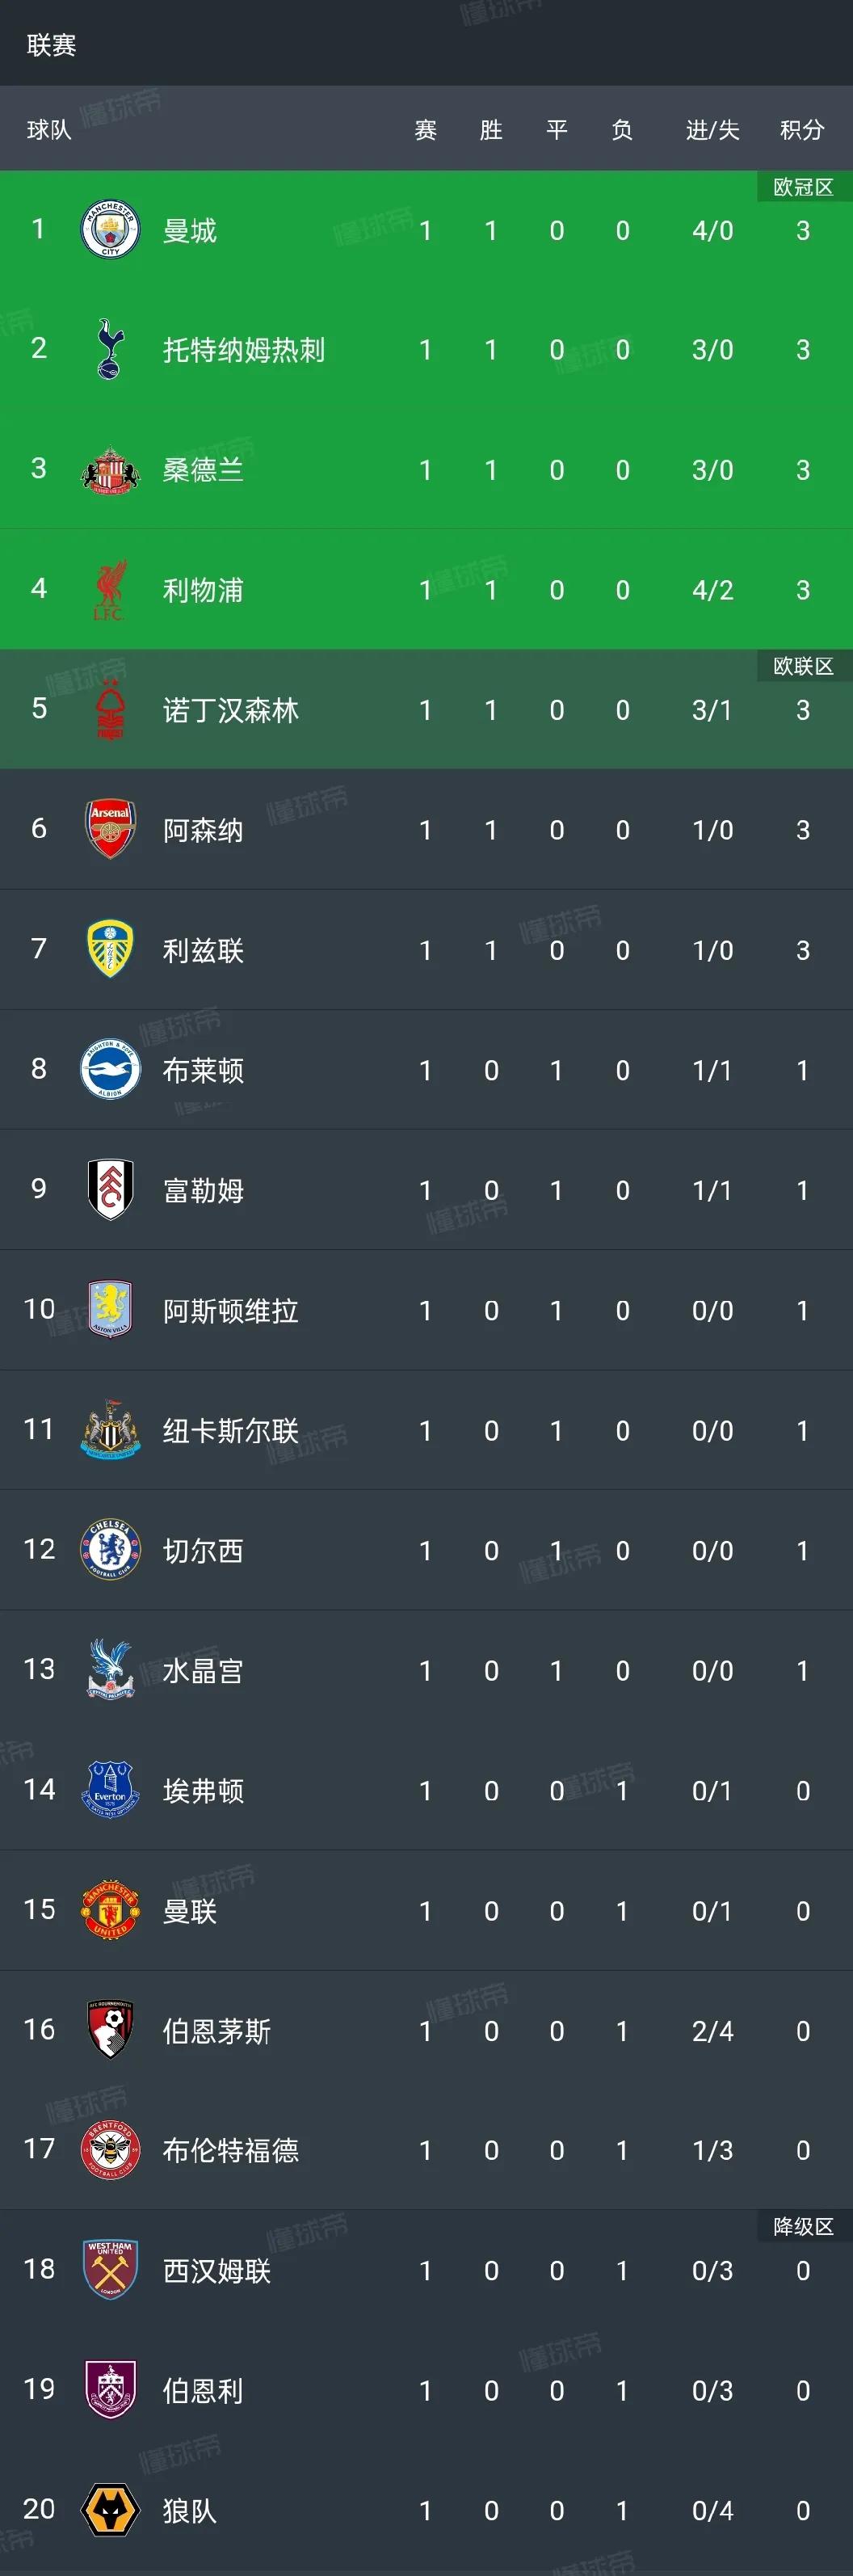Viewport: 853px width, 2576px height.
Task: Select the Liverpool LFC crest
Action: tap(109, 590)
